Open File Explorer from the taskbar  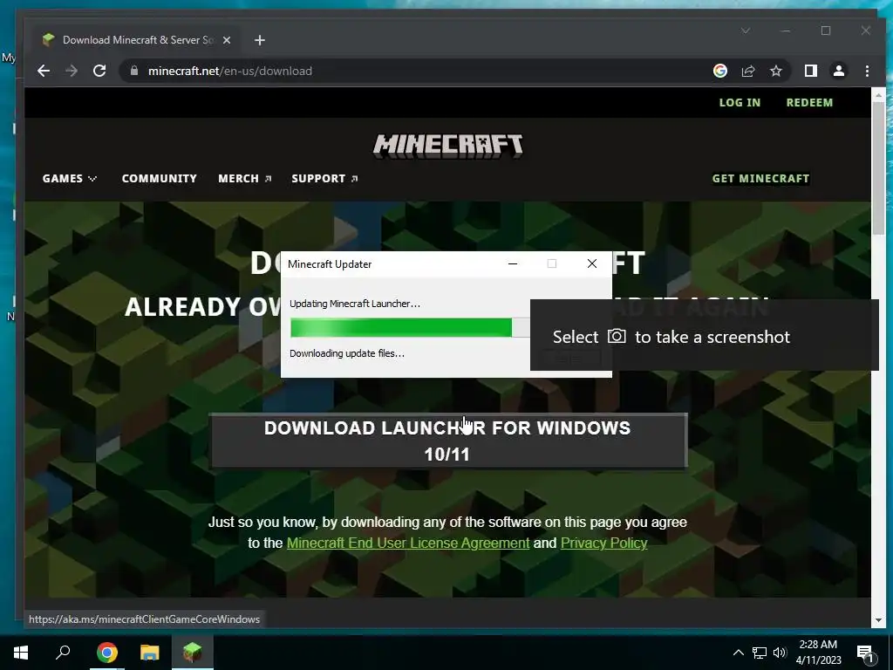click(x=150, y=653)
